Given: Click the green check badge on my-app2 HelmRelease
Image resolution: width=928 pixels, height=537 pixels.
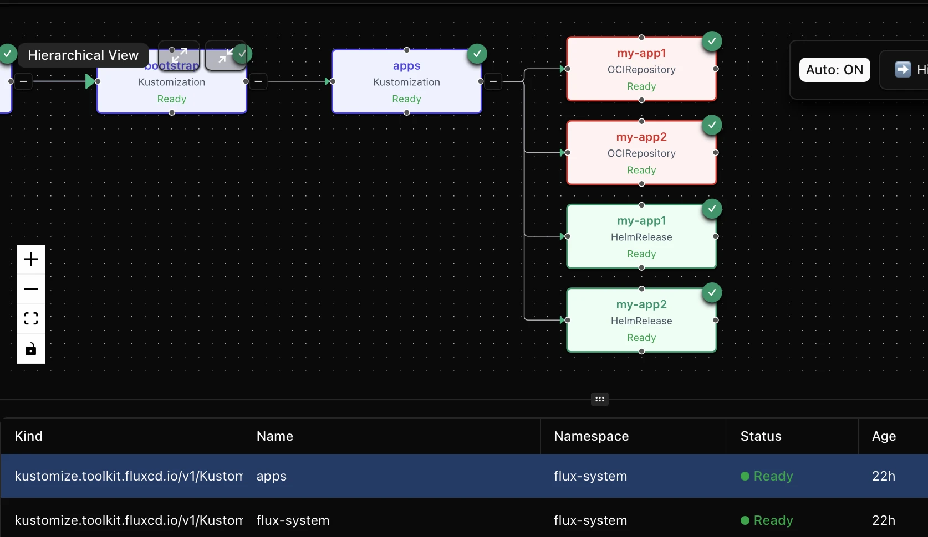Looking at the screenshot, I should pyautogui.click(x=712, y=293).
